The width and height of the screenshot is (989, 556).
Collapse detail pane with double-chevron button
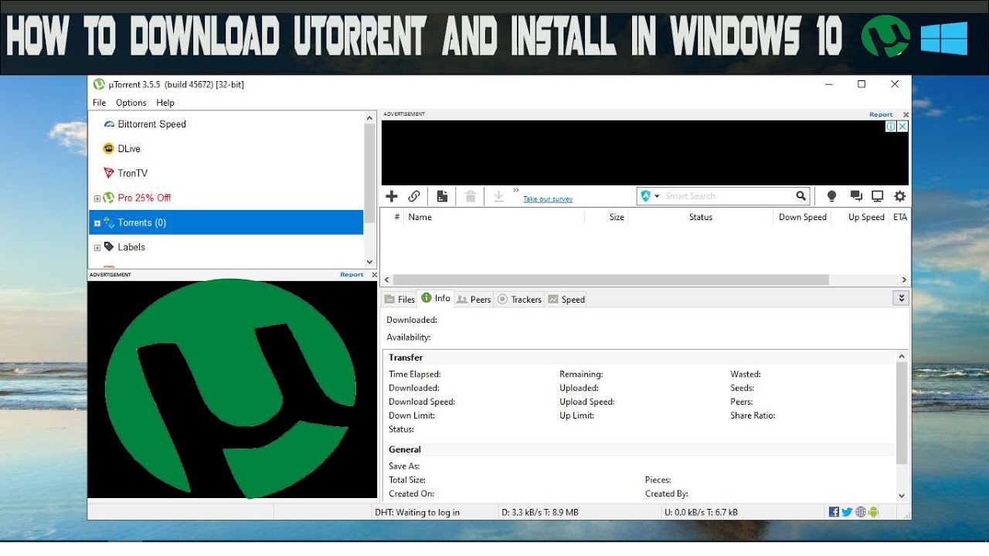coord(900,298)
